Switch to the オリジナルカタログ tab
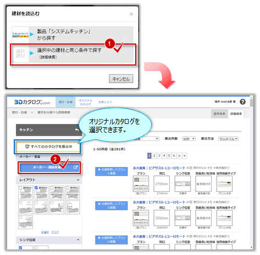Image resolution: width=260 pixels, height=255 pixels. tap(85, 102)
